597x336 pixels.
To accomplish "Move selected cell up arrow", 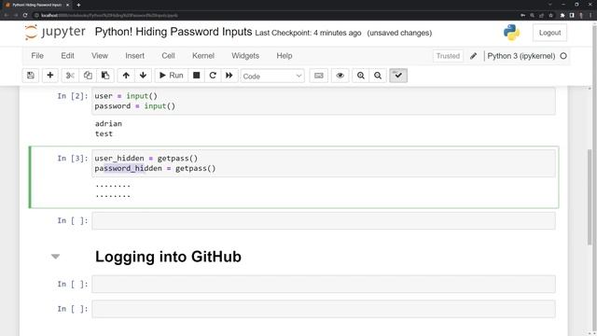I will click(126, 76).
